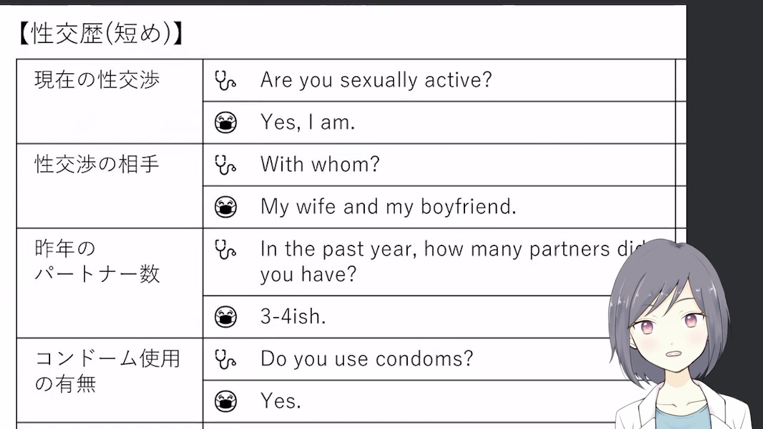Click the 性交渉の相手 row label
Viewport: 763px width, 429px height.
97,164
